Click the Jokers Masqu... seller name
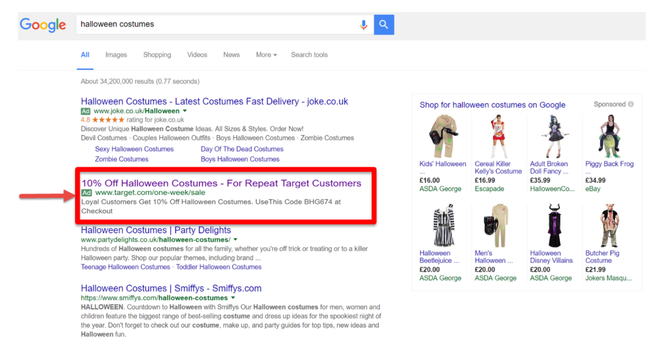This screenshot has height=350, width=667. pos(609,278)
